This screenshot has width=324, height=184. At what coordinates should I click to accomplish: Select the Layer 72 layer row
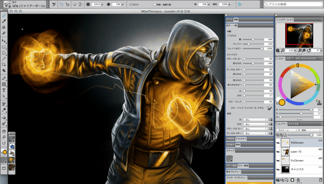point(299,152)
